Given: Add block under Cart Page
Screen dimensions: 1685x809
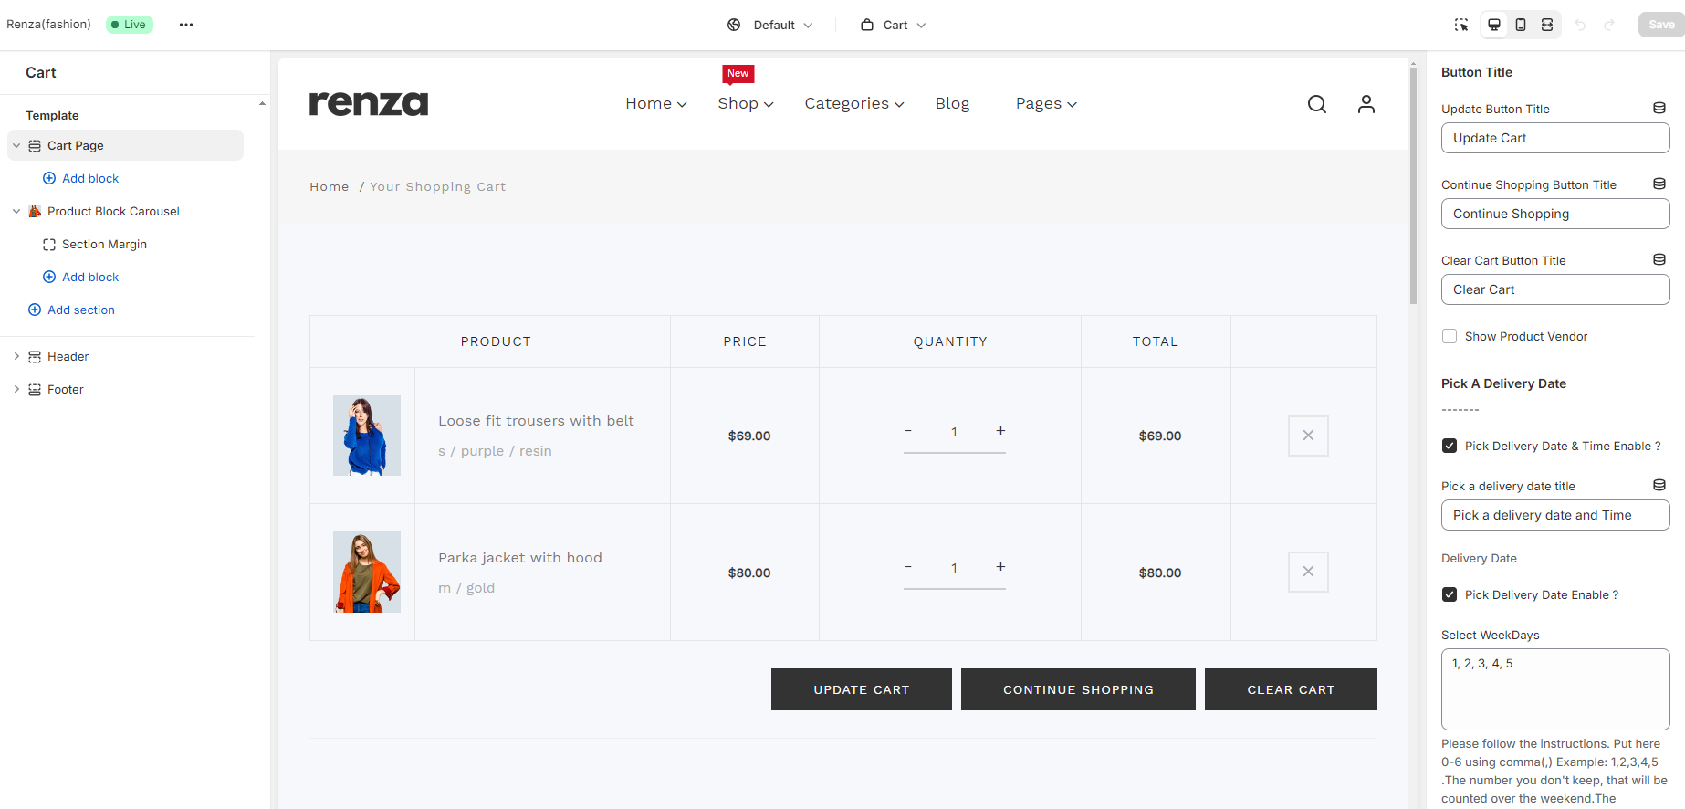Looking at the screenshot, I should coord(80,178).
